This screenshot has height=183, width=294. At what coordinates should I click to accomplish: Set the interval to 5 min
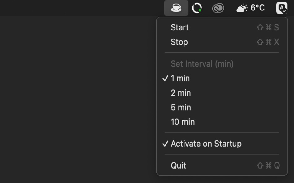tap(181, 107)
